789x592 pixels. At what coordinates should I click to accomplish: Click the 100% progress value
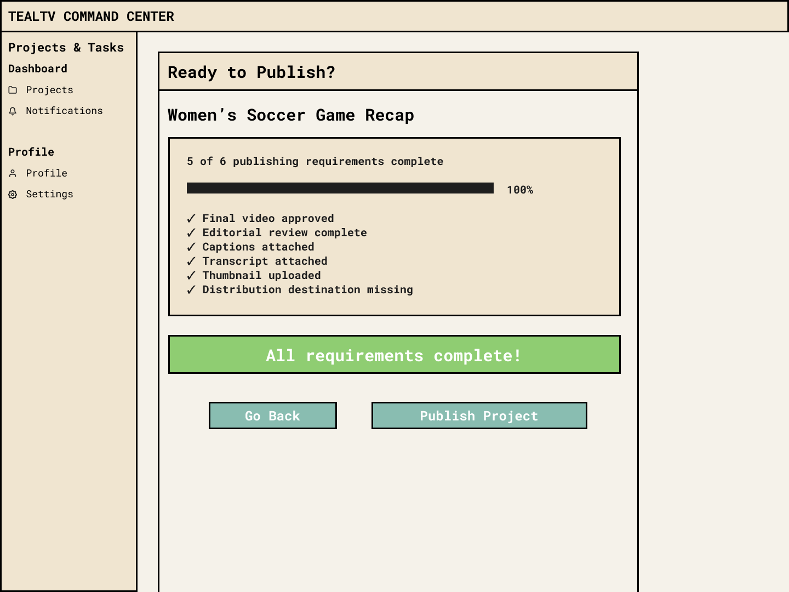(520, 190)
